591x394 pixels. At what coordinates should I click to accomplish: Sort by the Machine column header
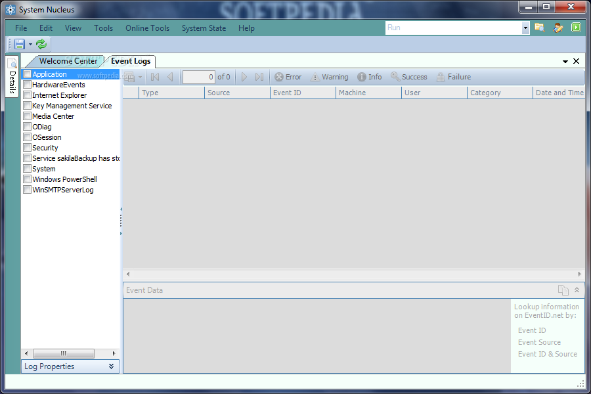(x=368, y=93)
